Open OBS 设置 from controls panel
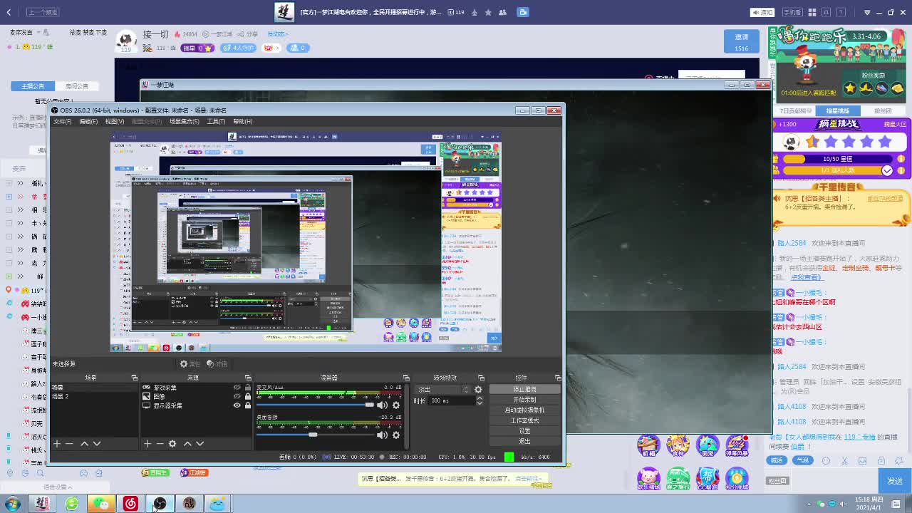Viewport: 912px width, 513px height. [x=524, y=431]
